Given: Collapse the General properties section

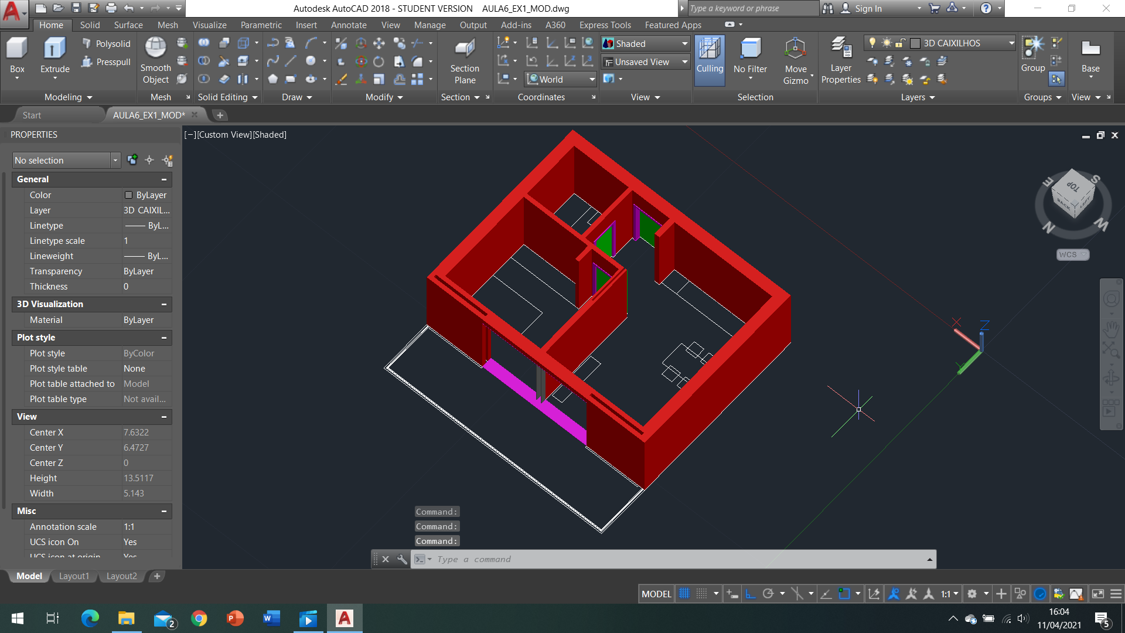Looking at the screenshot, I should (164, 179).
